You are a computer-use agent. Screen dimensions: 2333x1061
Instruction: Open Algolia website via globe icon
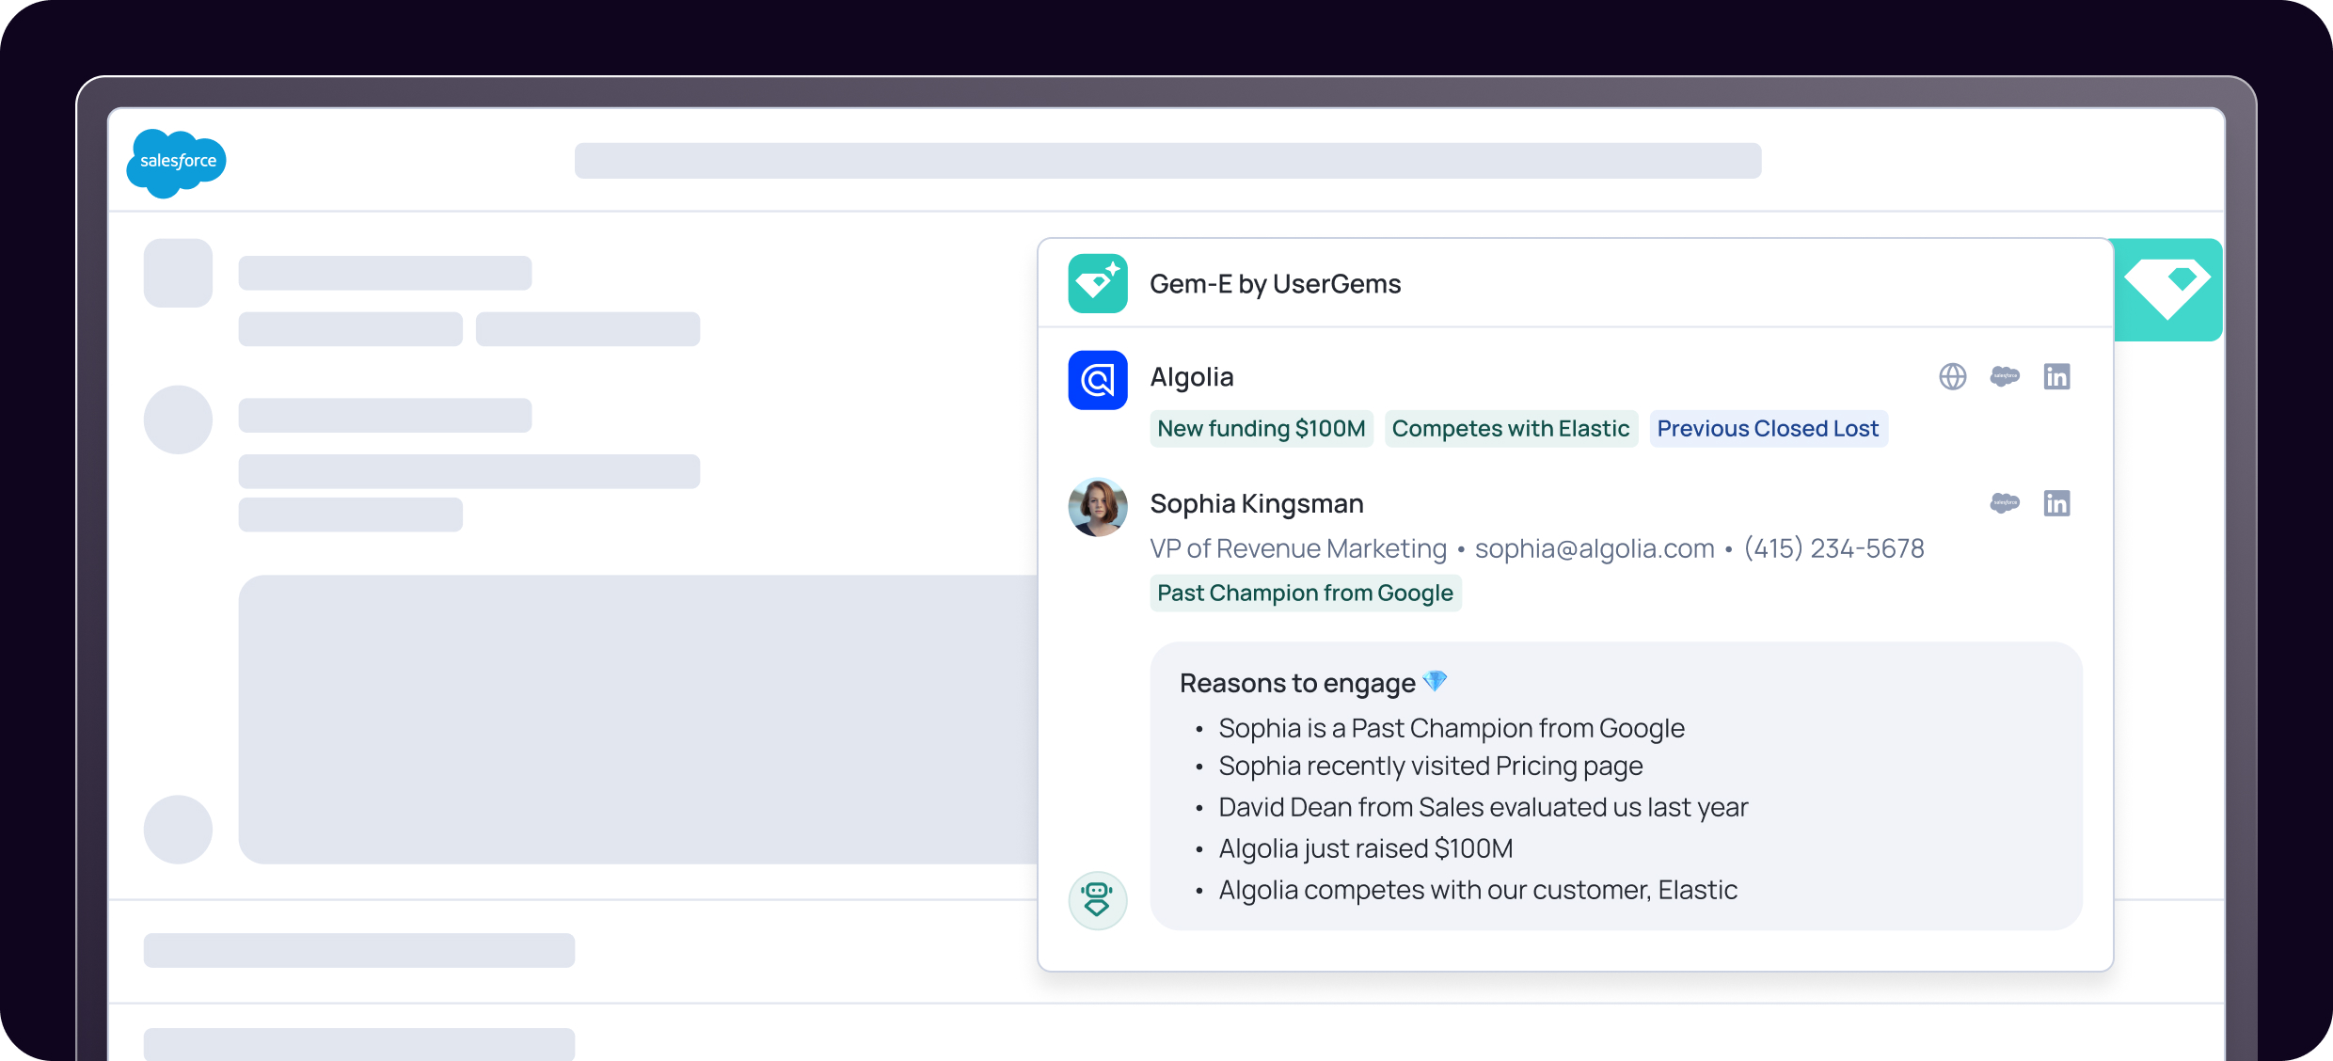(x=1952, y=376)
